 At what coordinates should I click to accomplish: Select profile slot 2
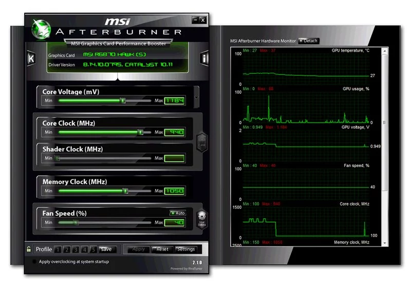[x=67, y=250]
